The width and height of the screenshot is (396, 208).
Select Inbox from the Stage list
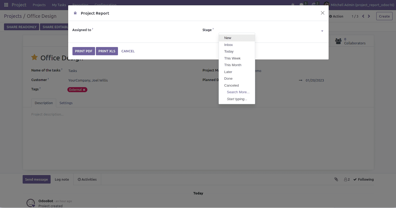coord(237,45)
